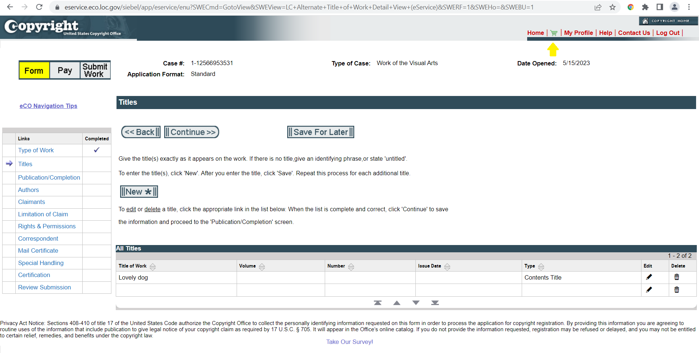Image resolution: width=699 pixels, height=353 pixels.
Task: Sort the Volume column
Action: [x=261, y=266]
